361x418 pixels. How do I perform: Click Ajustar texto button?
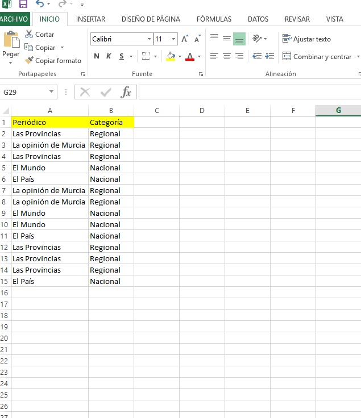306,39
